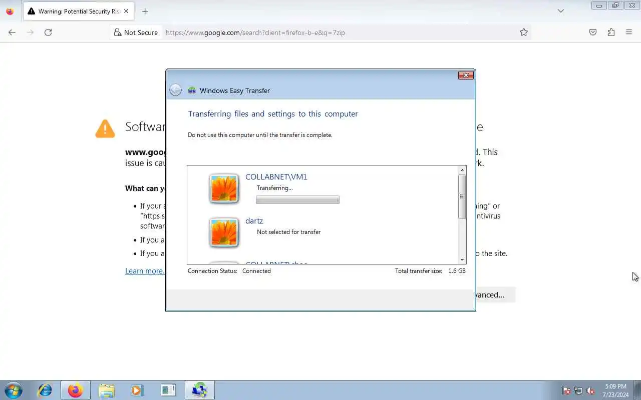
Task: Click the Windows Easy Transfer title icon
Action: tap(192, 90)
